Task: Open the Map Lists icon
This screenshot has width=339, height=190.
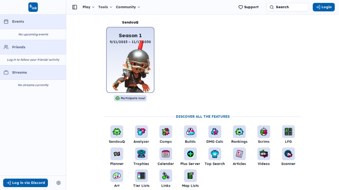Action: 190,176
